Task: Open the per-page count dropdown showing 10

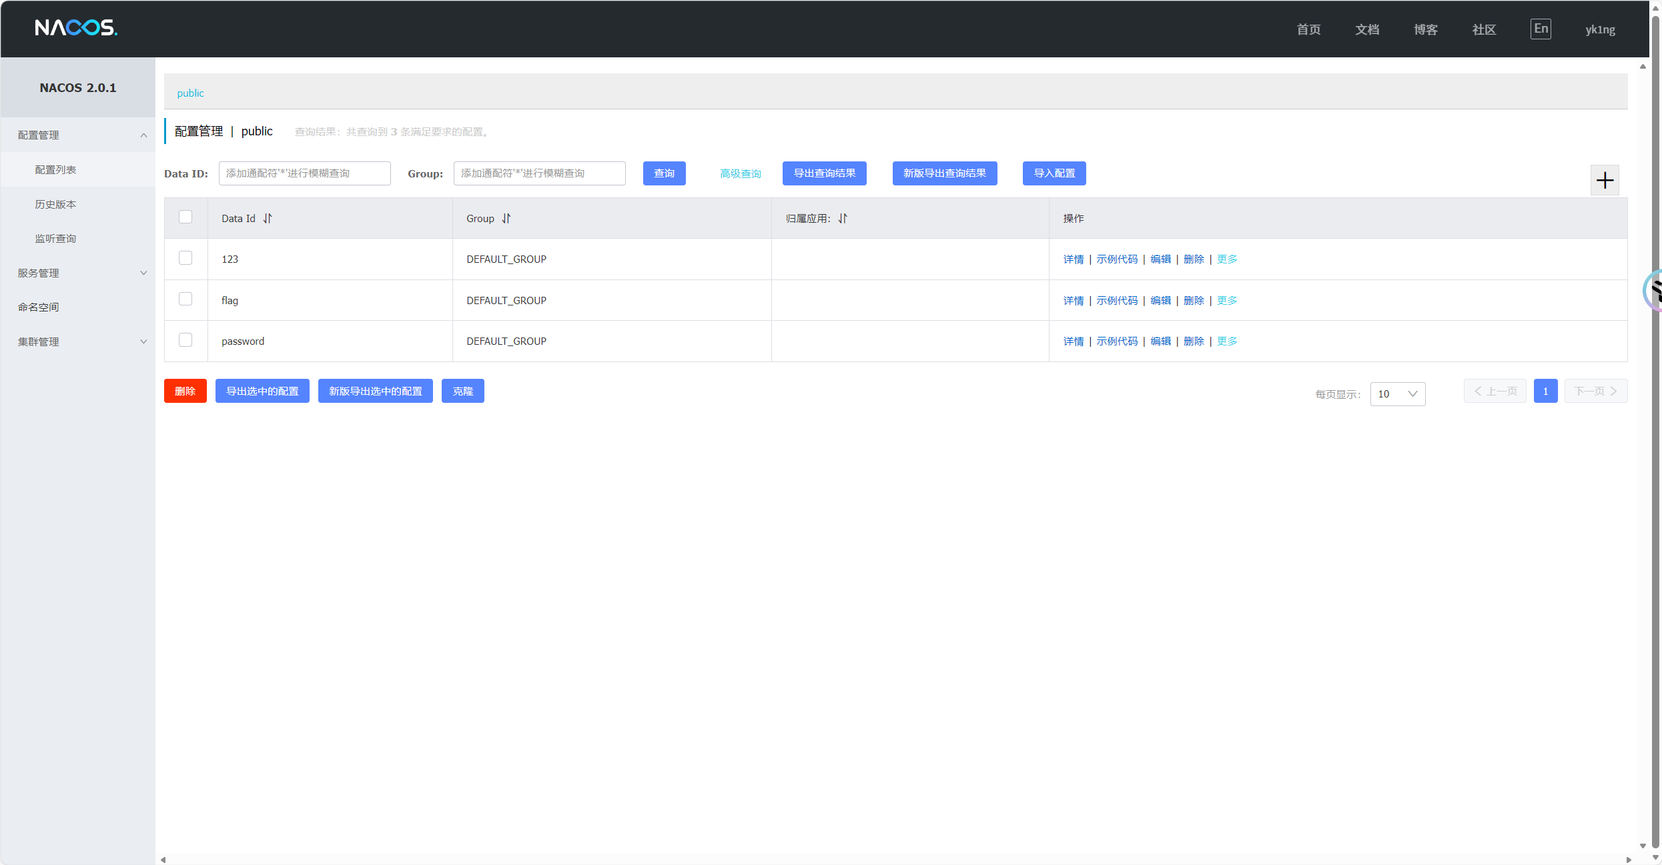Action: click(1397, 394)
